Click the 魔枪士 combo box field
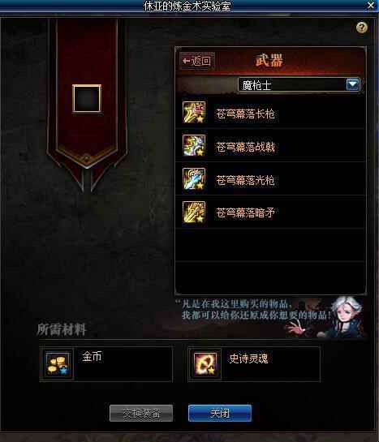This screenshot has height=442, width=379. coord(299,84)
